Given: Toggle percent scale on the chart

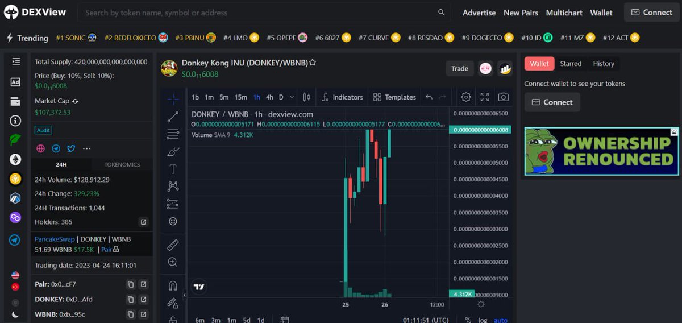Looking at the screenshot, I should [468, 320].
